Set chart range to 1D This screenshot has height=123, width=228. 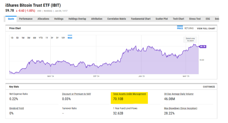(12, 38)
